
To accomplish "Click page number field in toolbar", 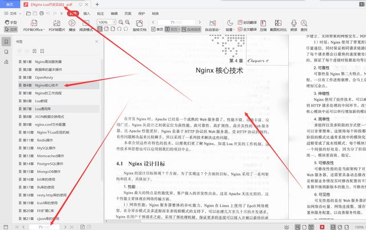I will (x=177, y=22).
